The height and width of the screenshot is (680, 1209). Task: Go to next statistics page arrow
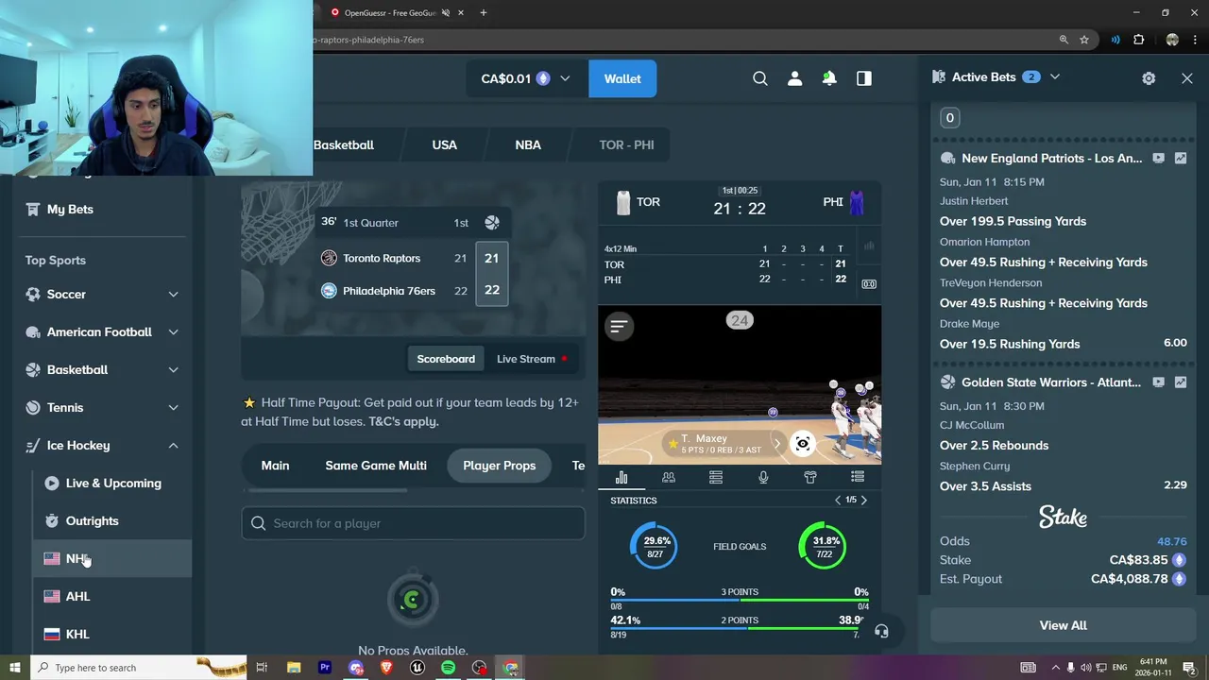[x=863, y=501]
